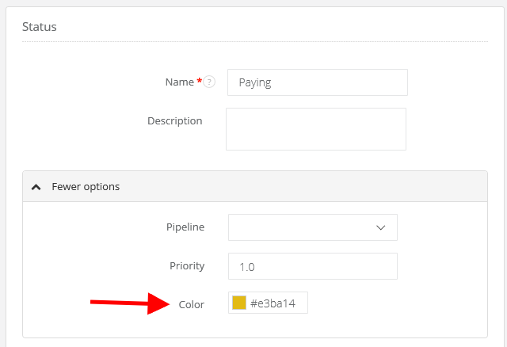507x347 pixels.
Task: Click inside the Description text area
Action: tap(315, 129)
